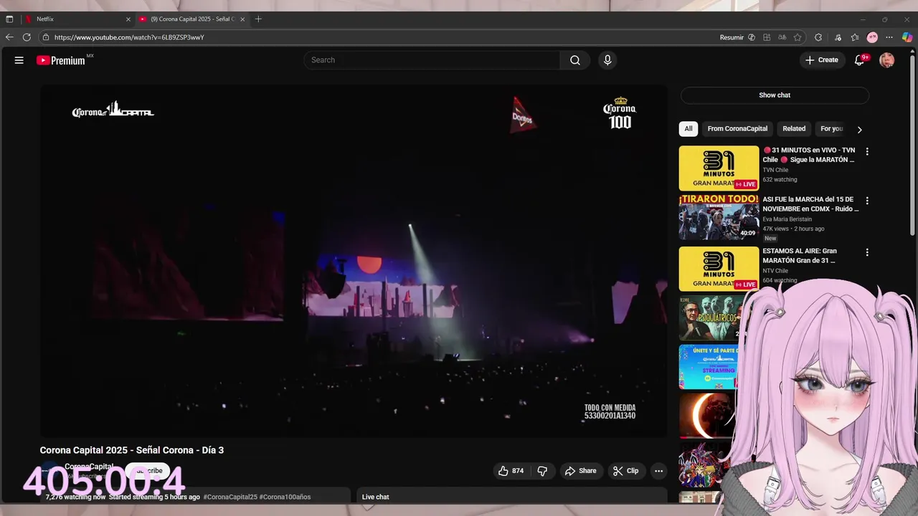The height and width of the screenshot is (516, 918).
Task: Open the Edge profile avatar
Action: coord(872,37)
